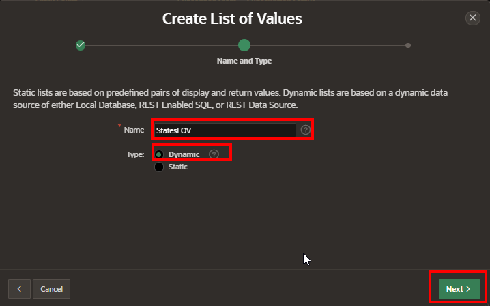Open help icon beside the Dynamic option
Screen dimensions: 490x306
(x=214, y=154)
